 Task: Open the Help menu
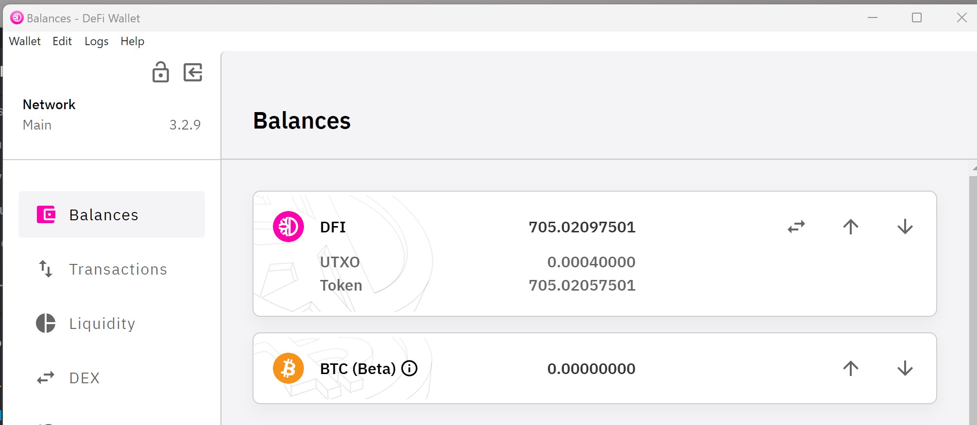pos(132,41)
